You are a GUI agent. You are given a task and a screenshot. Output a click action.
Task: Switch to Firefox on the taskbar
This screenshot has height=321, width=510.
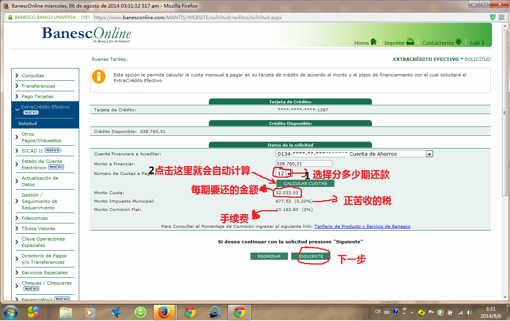pos(164,312)
